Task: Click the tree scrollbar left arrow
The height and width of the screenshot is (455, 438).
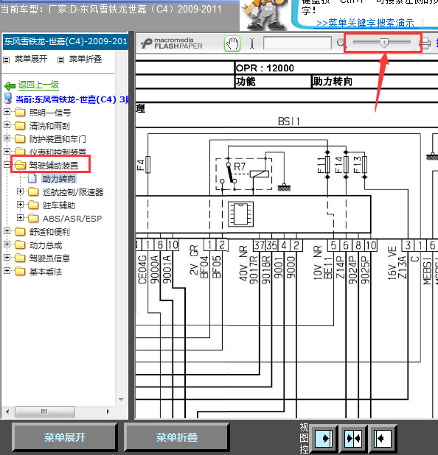Action: coord(7,412)
